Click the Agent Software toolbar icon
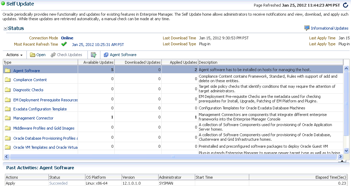The width and height of the screenshot is (351, 186). point(106,55)
